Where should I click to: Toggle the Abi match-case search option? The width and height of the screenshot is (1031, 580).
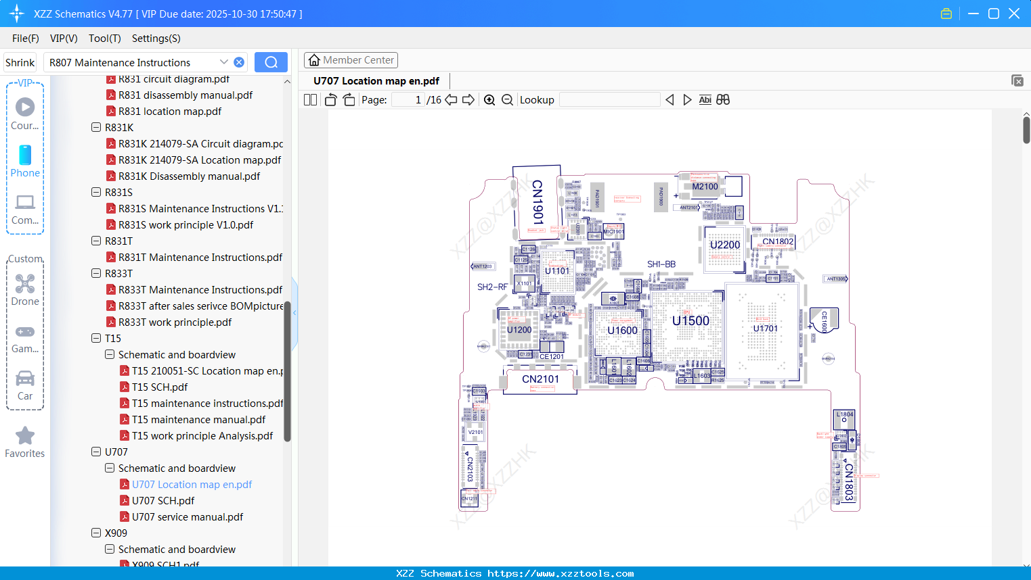click(705, 99)
